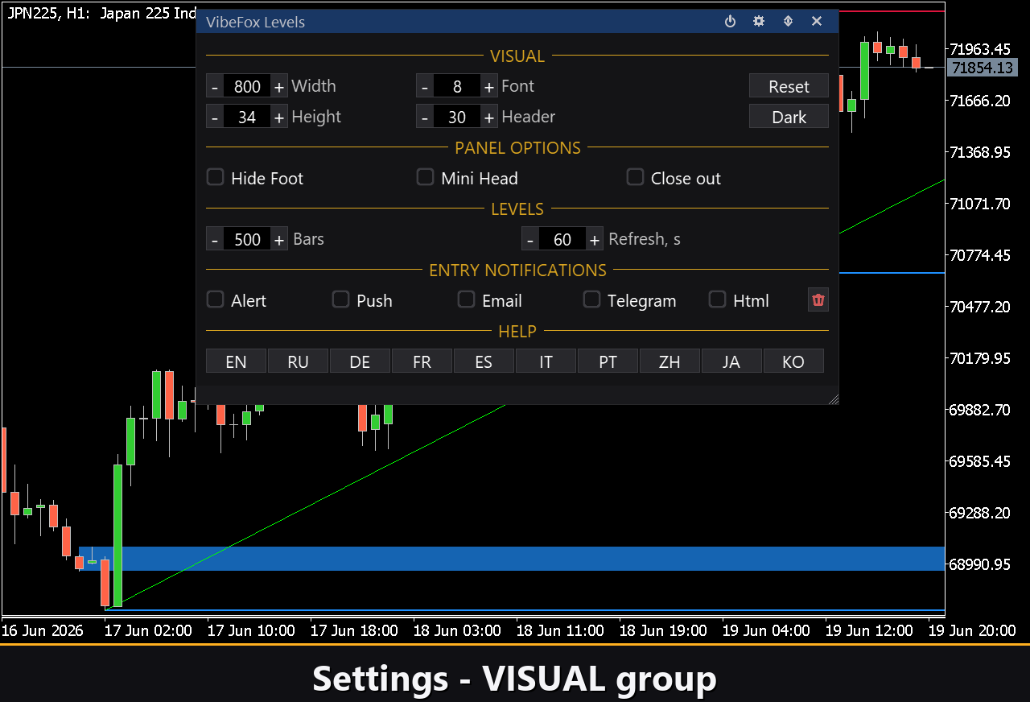Select the DE help language
The image size is (1030, 702).
360,361
